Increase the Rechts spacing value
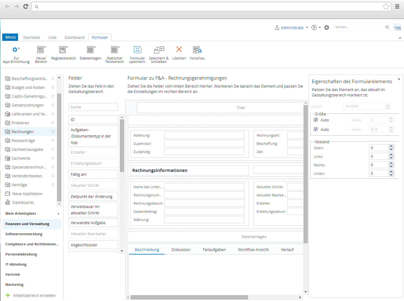 (x=391, y=163)
